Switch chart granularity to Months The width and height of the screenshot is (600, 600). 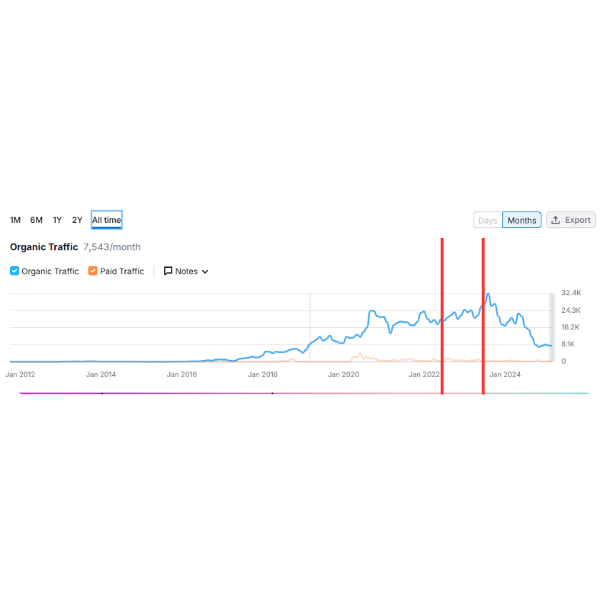coord(521,220)
